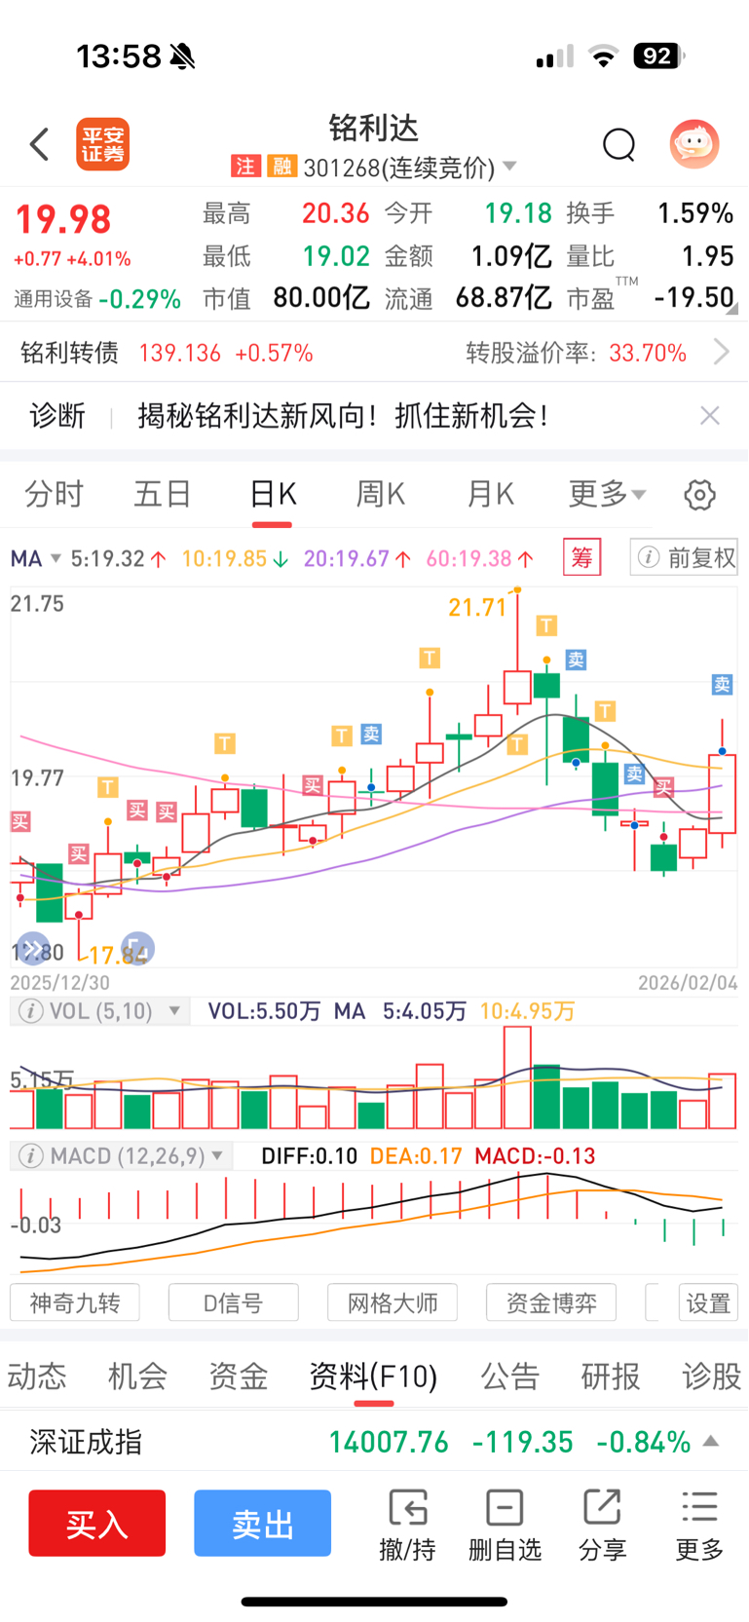
Task: Open the 更多 chart period dropdown
Action: click(607, 494)
